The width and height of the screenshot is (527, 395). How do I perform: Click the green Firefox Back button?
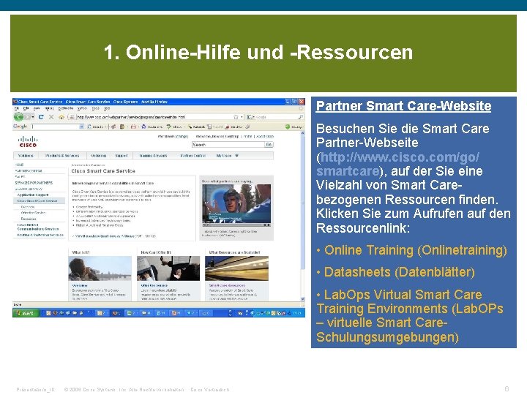[x=18, y=117]
